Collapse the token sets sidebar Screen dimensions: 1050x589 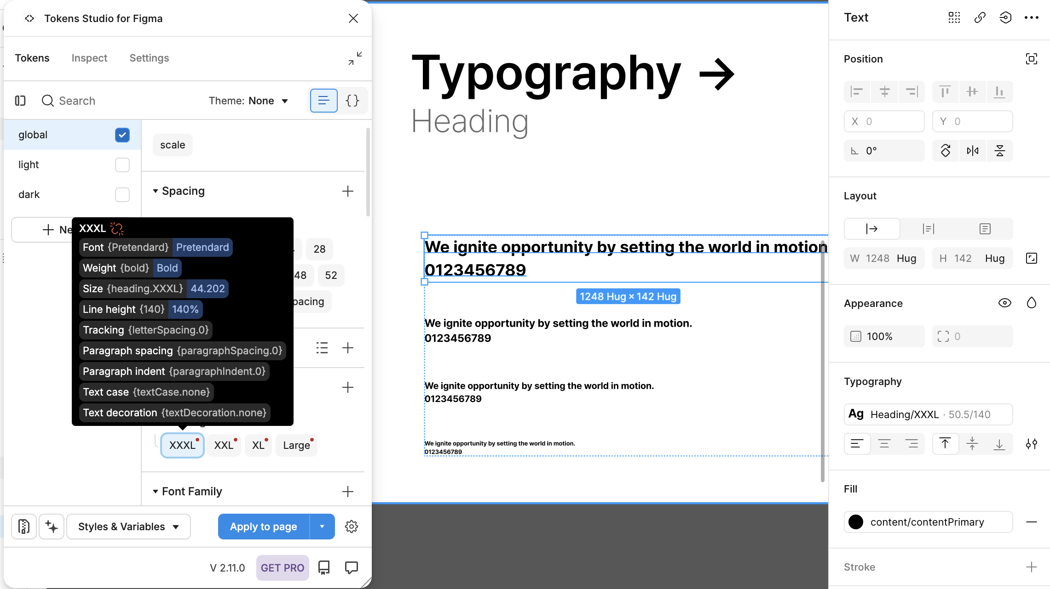(20, 101)
